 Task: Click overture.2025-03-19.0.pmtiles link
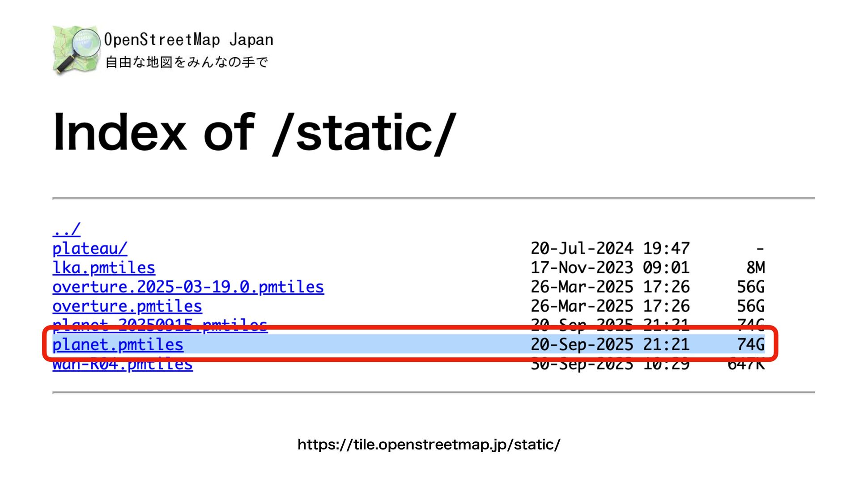point(188,287)
